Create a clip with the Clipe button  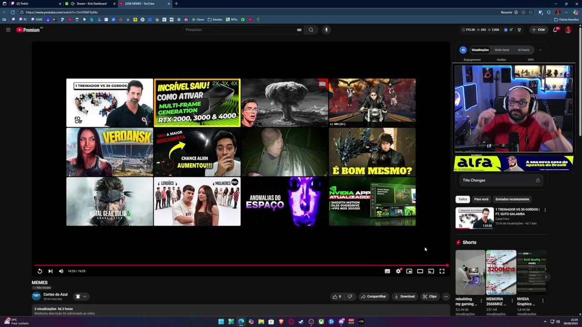pos(429,297)
